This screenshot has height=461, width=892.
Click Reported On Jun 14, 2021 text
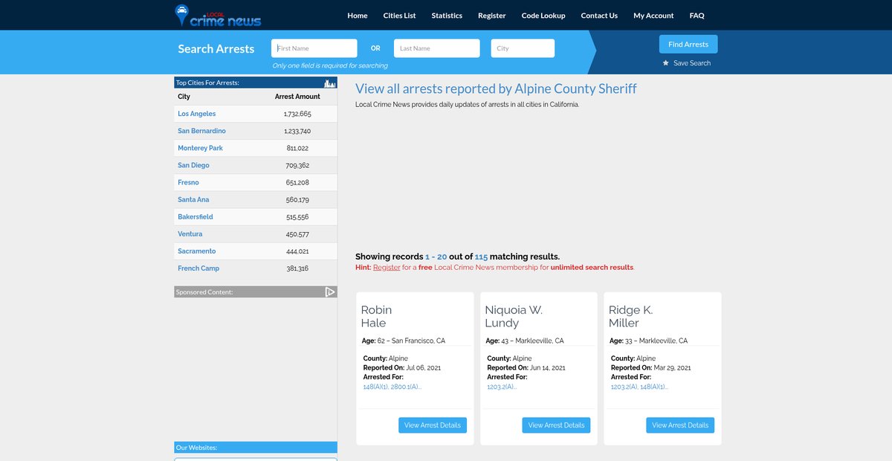[x=526, y=367]
